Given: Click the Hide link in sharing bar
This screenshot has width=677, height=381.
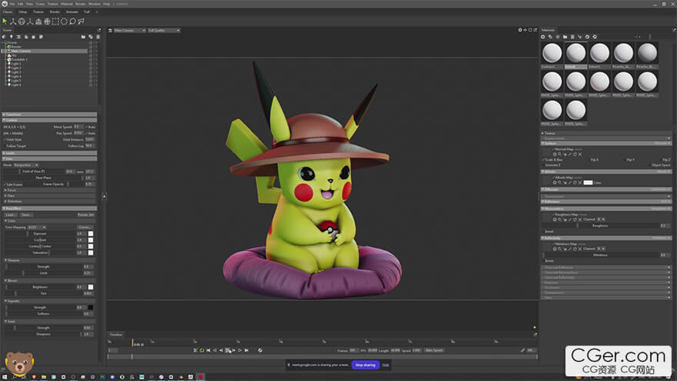Looking at the screenshot, I should (385, 366).
